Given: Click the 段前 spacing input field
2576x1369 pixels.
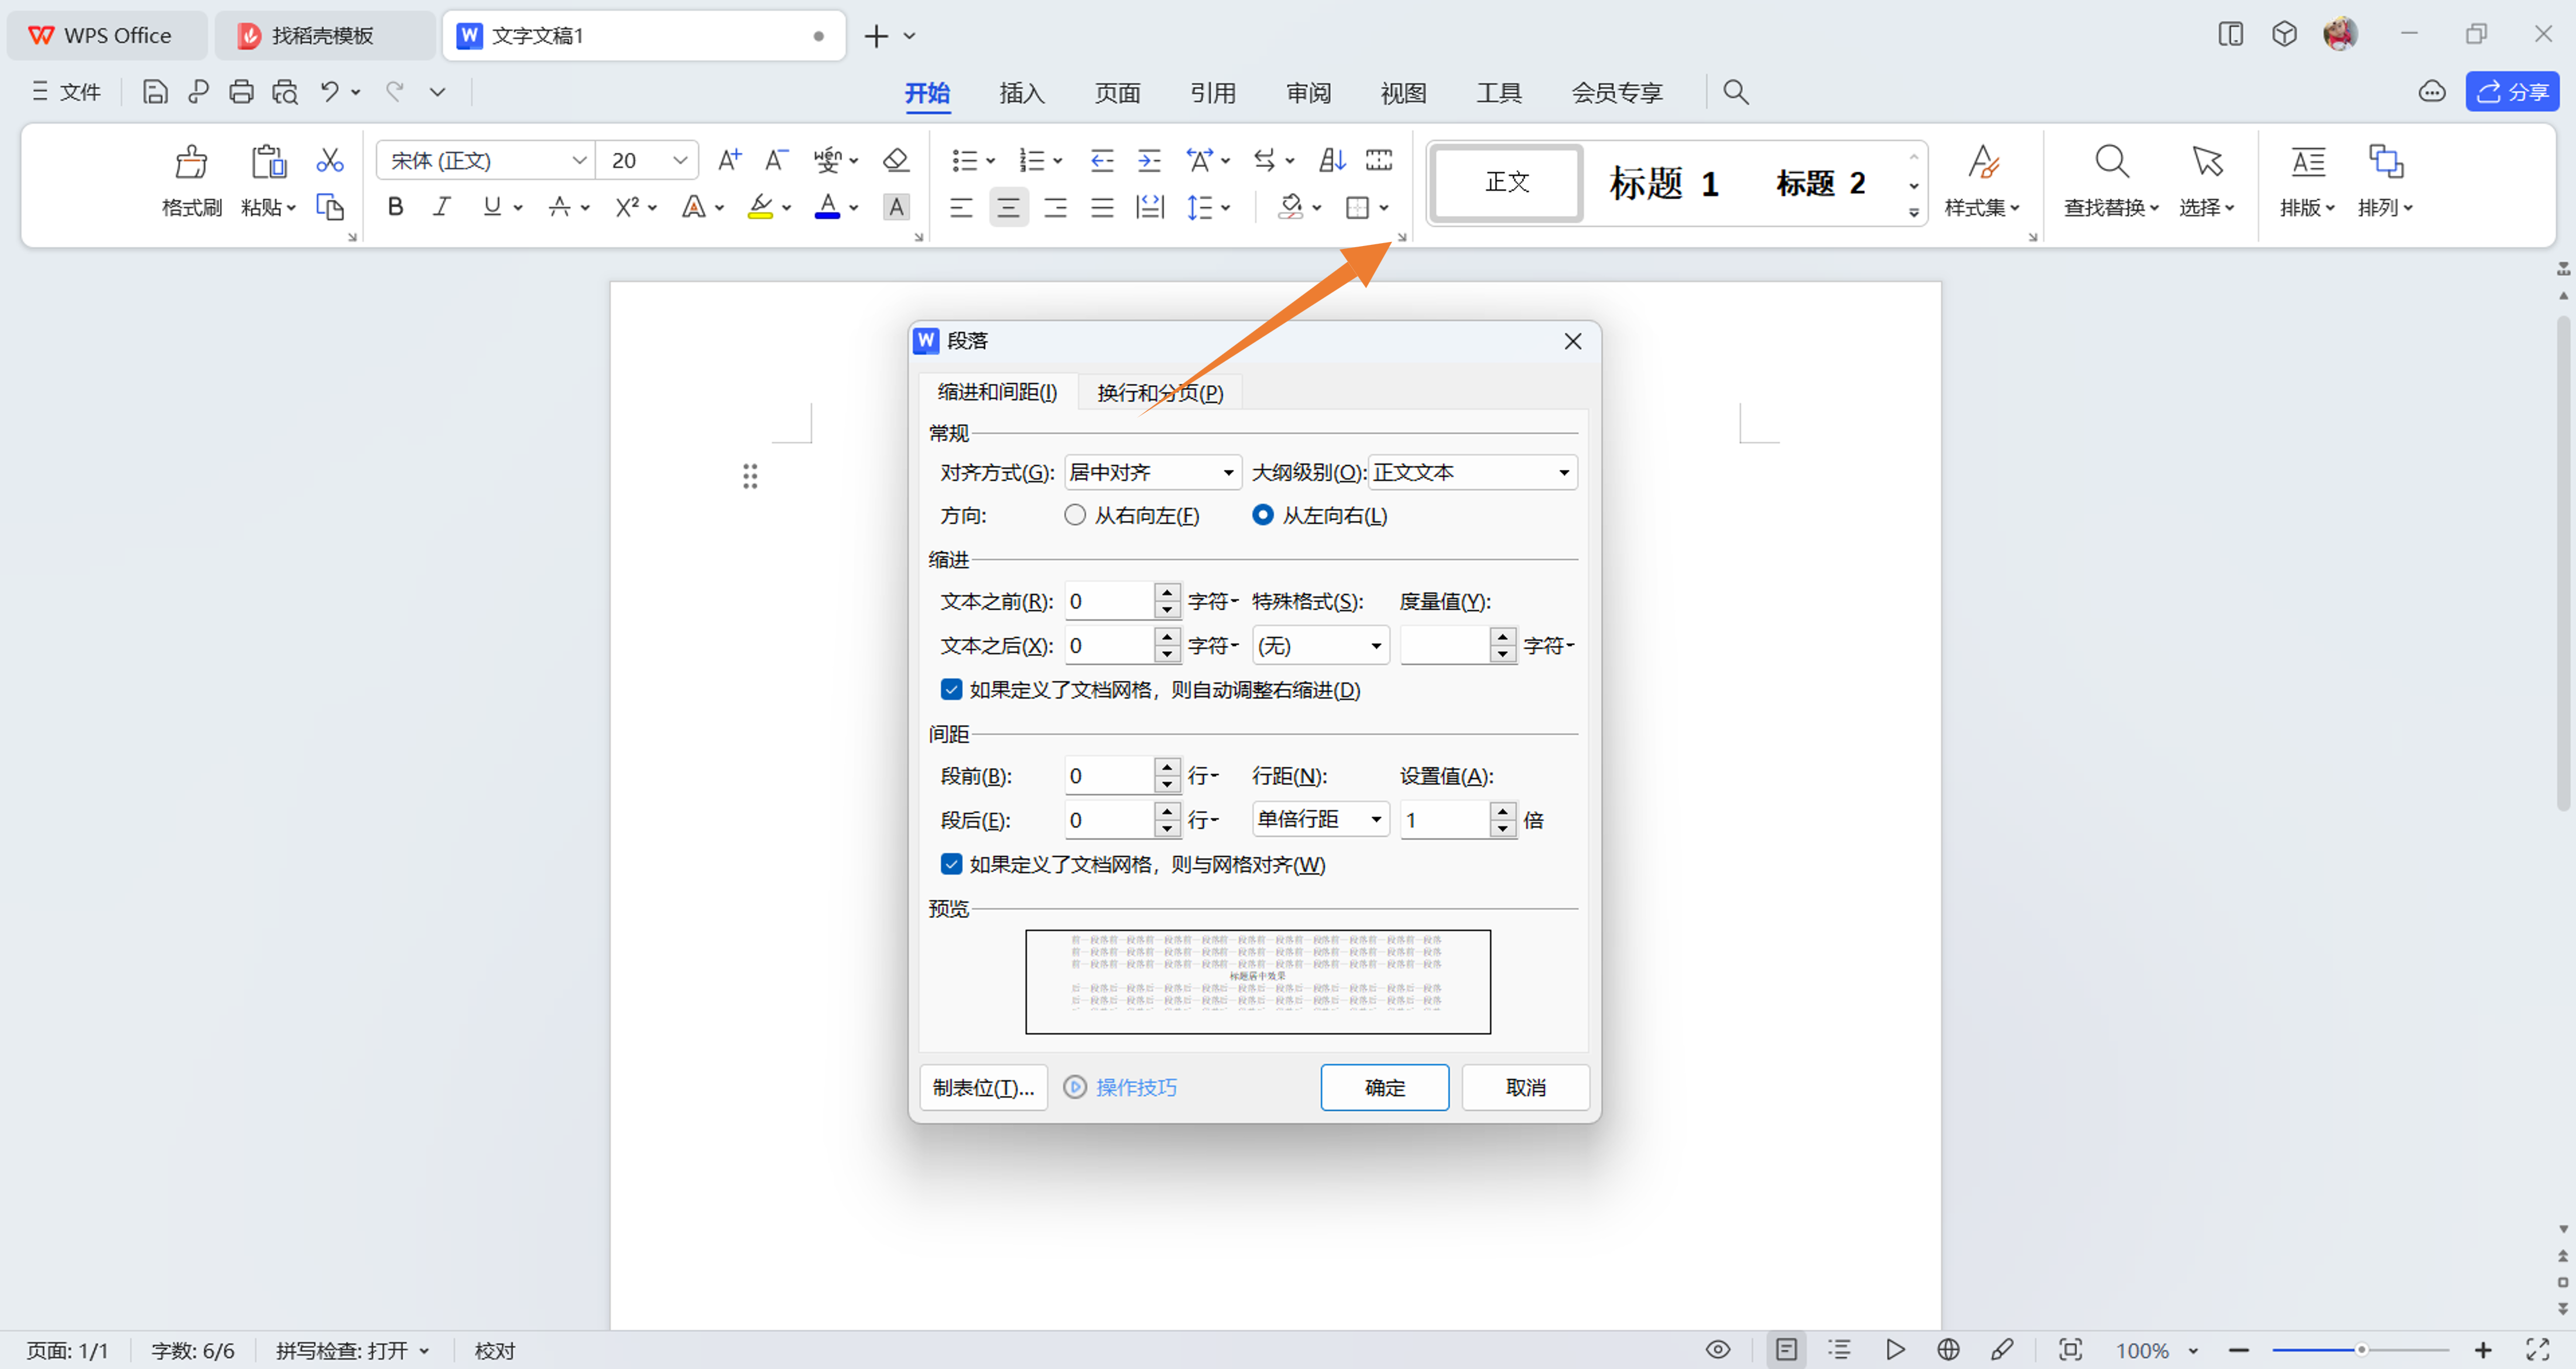Looking at the screenshot, I should (1108, 776).
